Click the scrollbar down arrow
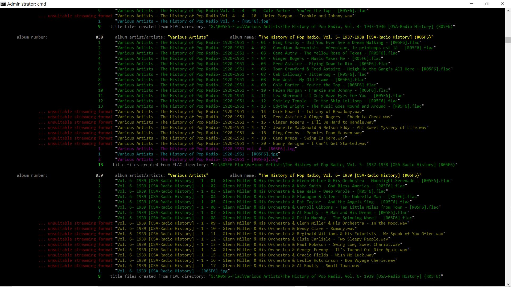Image resolution: width=511 pixels, height=287 pixels. [508, 284]
